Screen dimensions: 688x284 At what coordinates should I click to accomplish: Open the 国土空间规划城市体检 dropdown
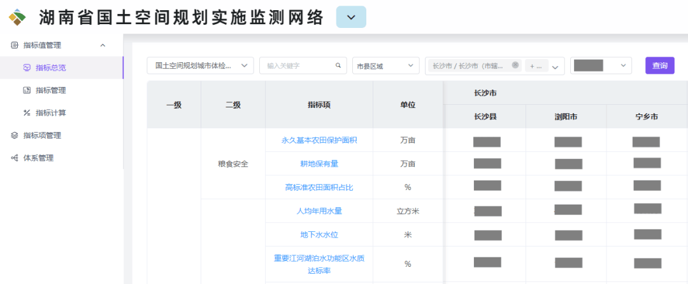pyautogui.click(x=200, y=65)
